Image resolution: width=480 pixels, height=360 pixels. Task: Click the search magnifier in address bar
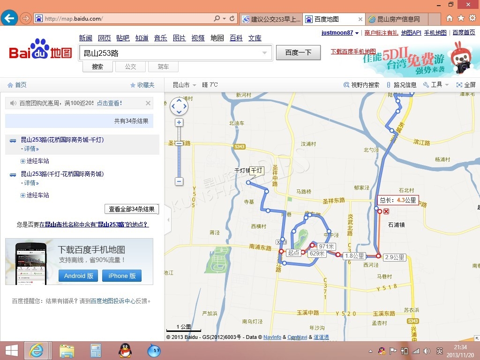pos(217,18)
